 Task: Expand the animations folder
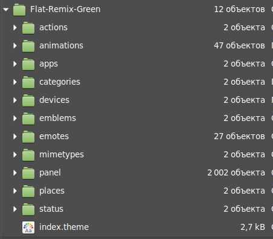(x=15, y=45)
